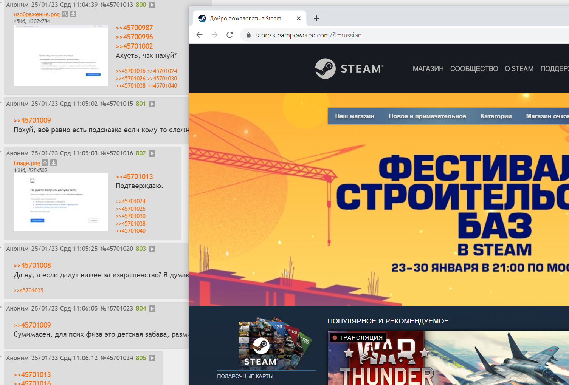Click post number №45701015

[x=117, y=104]
